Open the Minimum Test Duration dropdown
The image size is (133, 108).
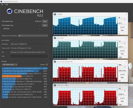(33, 36)
